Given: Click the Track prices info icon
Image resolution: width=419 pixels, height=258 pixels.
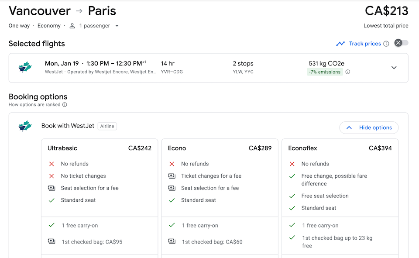Looking at the screenshot, I should click(386, 44).
